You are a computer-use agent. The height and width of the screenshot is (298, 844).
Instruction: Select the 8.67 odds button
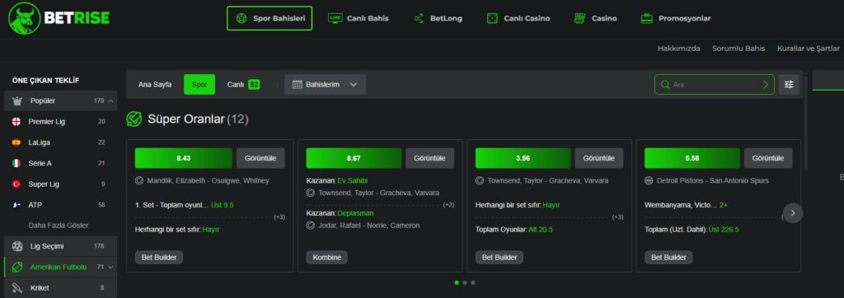coord(354,159)
